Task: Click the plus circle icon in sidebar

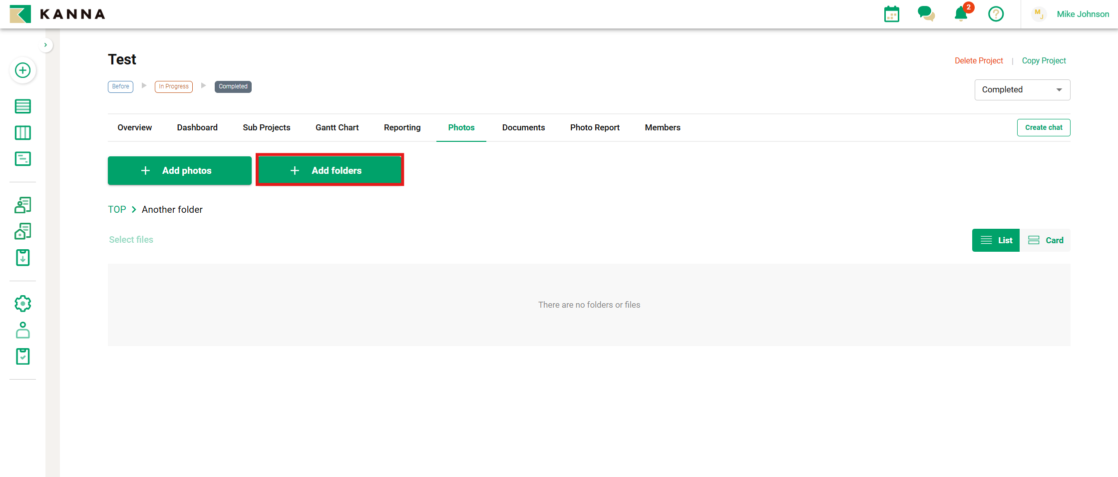Action: 22,70
